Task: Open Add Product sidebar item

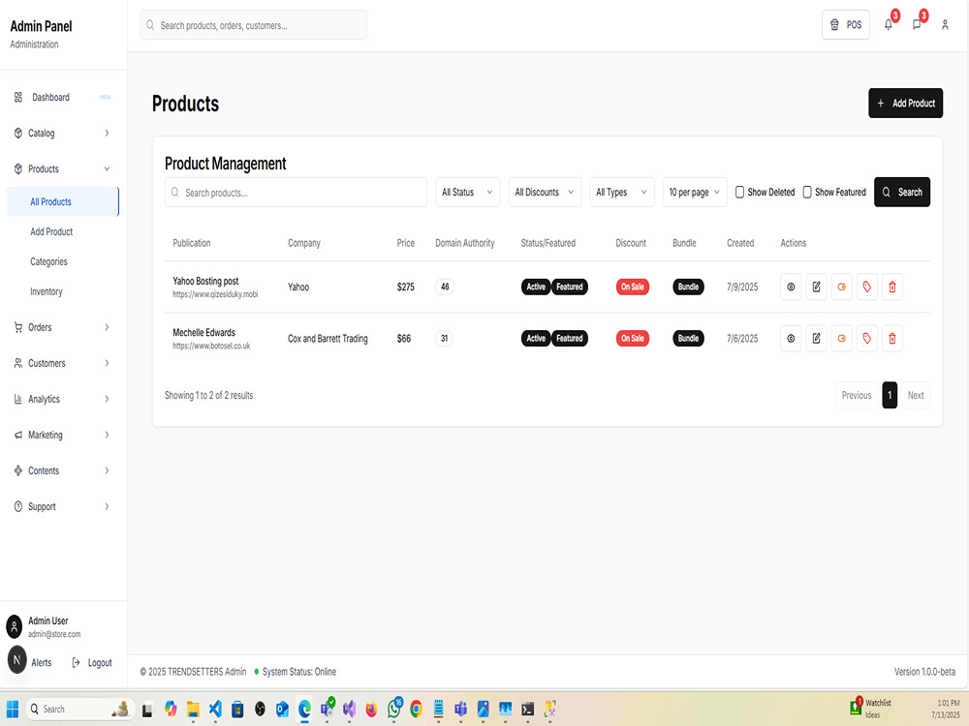Action: click(51, 231)
